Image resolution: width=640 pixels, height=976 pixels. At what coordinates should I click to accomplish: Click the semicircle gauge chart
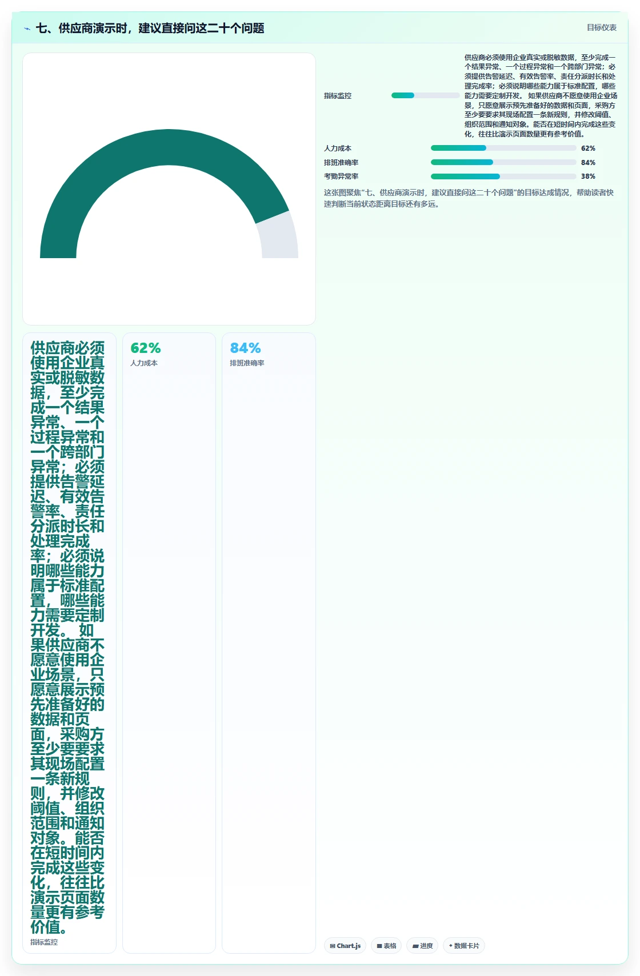169,194
